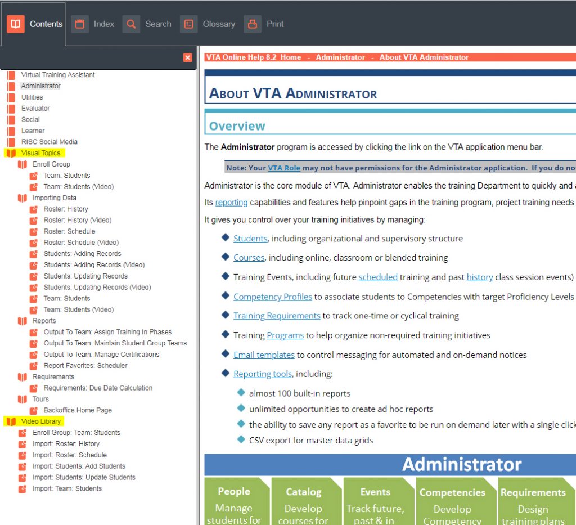Click the Index calendar icon
The height and width of the screenshot is (525, 576).
pos(80,24)
